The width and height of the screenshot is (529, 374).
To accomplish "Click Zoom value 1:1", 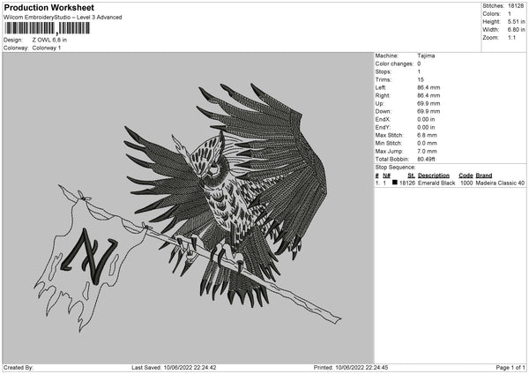I will click(511, 38).
